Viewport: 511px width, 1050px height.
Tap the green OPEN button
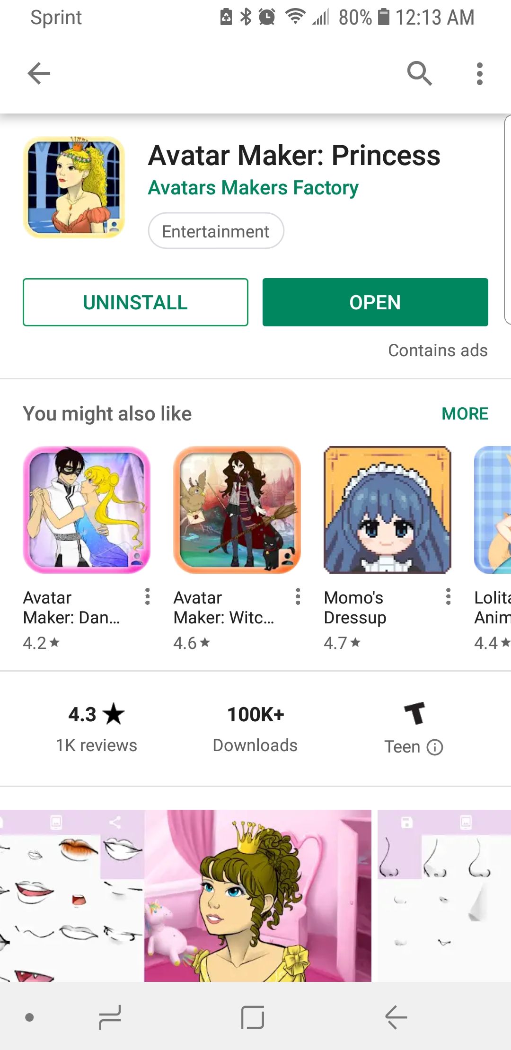pos(375,302)
